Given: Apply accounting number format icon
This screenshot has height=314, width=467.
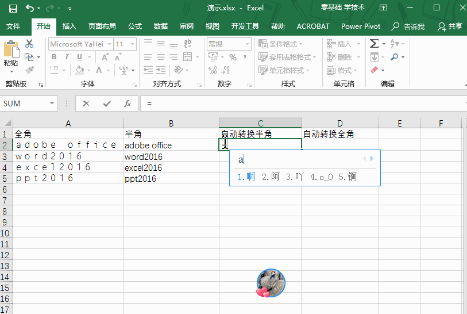Looking at the screenshot, I should coord(213,57).
